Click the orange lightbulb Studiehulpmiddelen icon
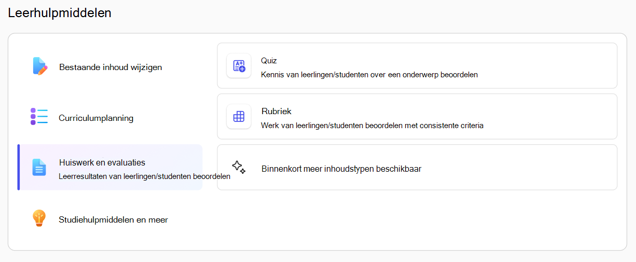This screenshot has width=636, height=262. coord(39,218)
